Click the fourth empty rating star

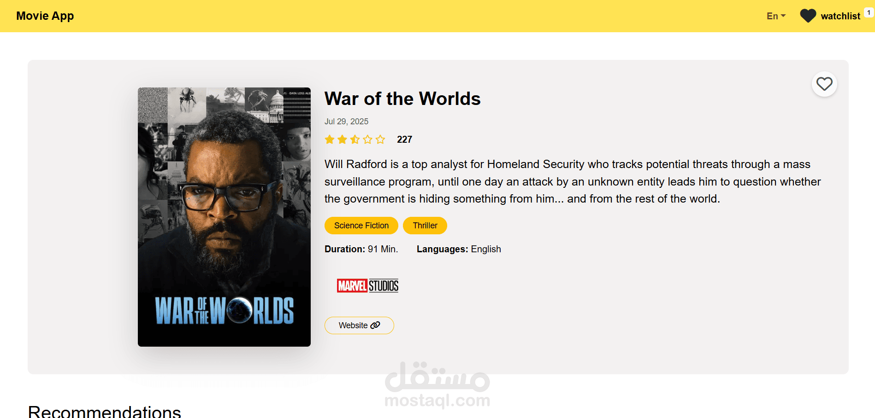pyautogui.click(x=367, y=139)
